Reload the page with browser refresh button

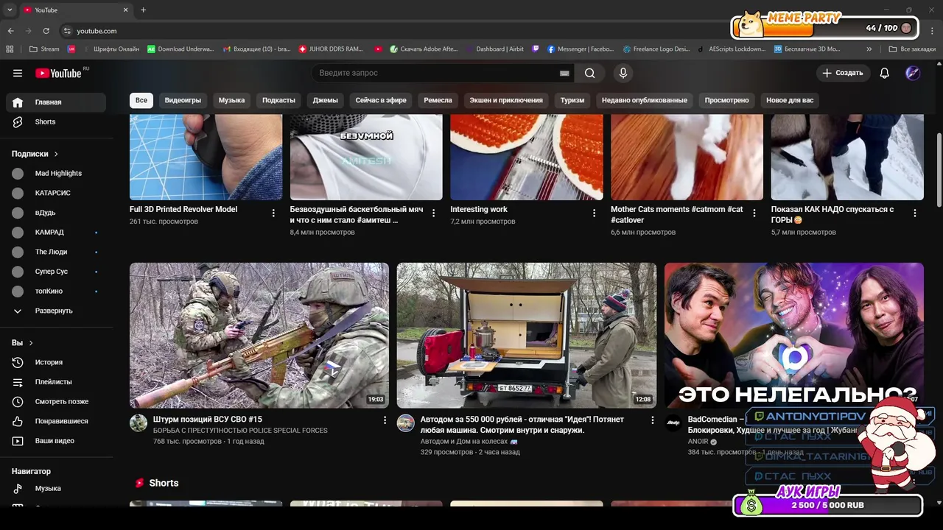(46, 31)
